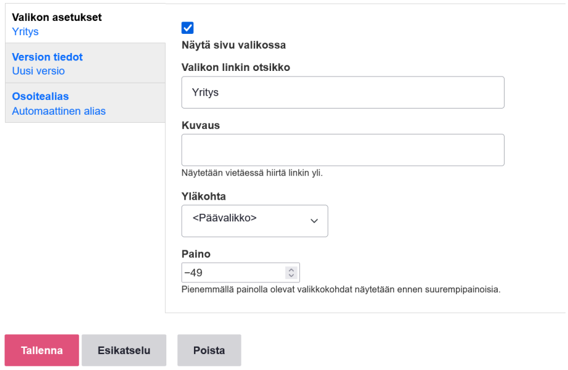The image size is (568, 370).
Task: Click the Yläkohta label text
Action: (204, 197)
